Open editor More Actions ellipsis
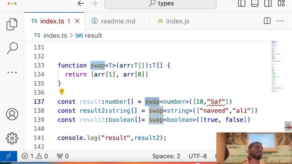The image size is (292, 164). [x=280, y=21]
